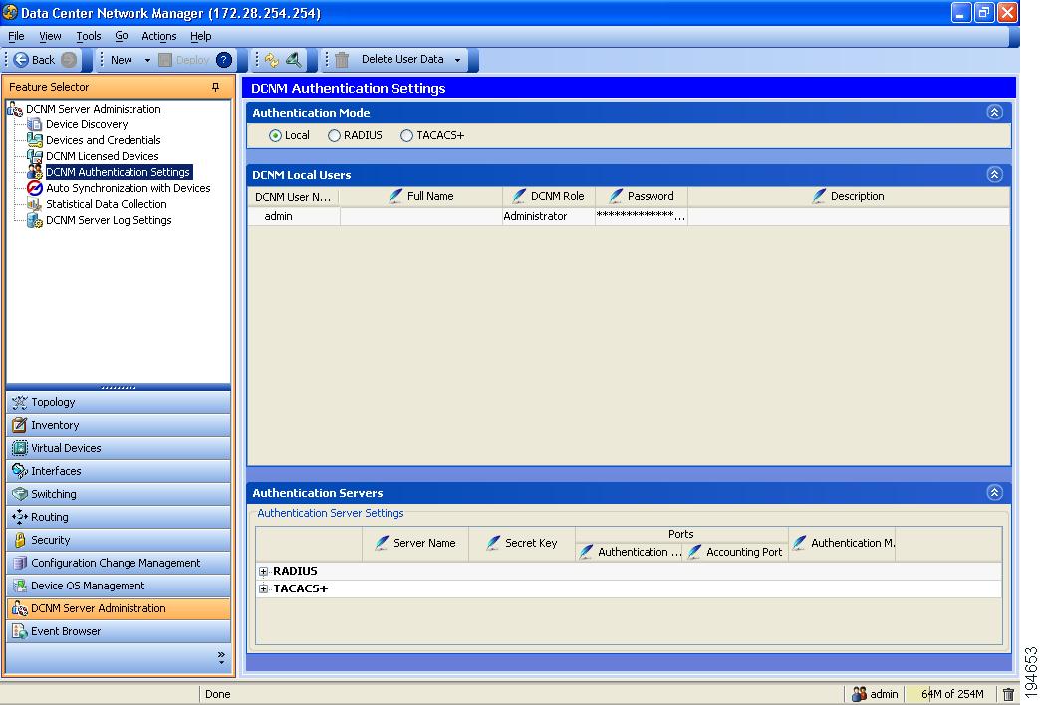Show more feature buttons chevron

(221, 657)
